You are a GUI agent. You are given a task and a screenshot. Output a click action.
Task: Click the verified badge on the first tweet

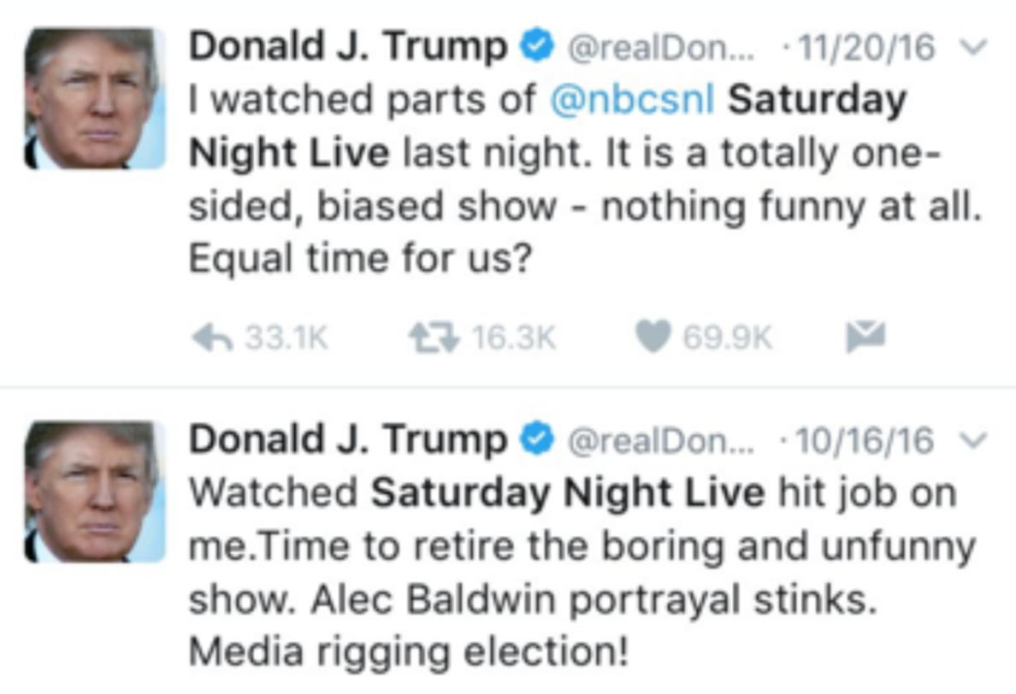(538, 46)
